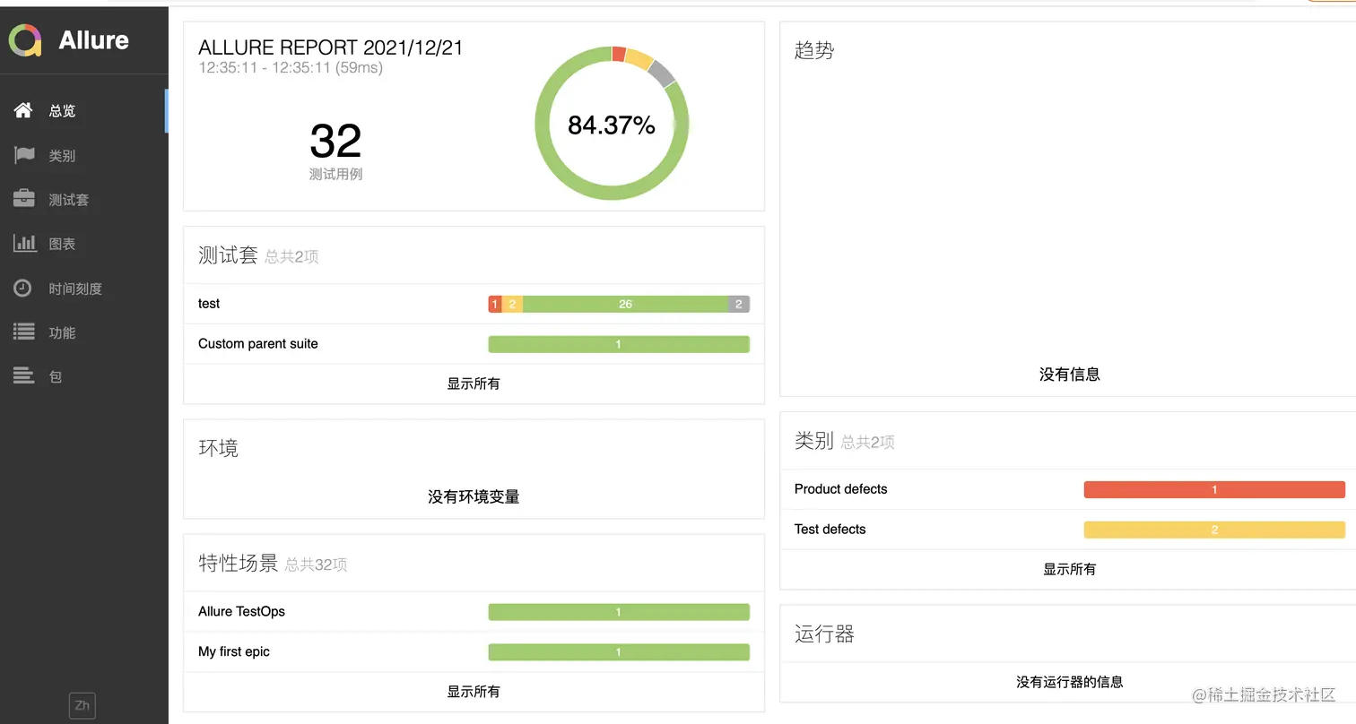1356x724 pixels.
Task: Click the red failed segment of test bar
Action: tap(495, 305)
